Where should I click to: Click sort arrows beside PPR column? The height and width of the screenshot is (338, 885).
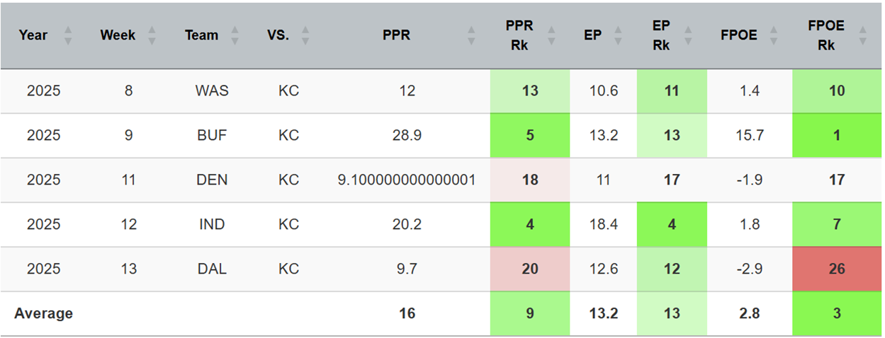472,35
